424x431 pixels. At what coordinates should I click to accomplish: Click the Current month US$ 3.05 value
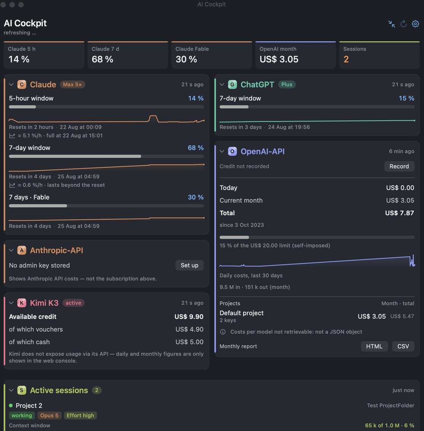[400, 200]
